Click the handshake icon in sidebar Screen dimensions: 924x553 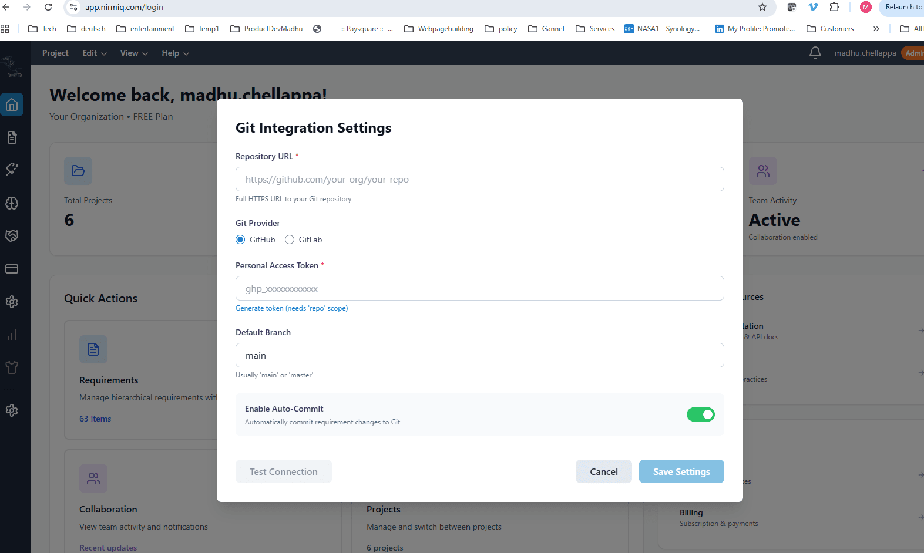pyautogui.click(x=12, y=236)
